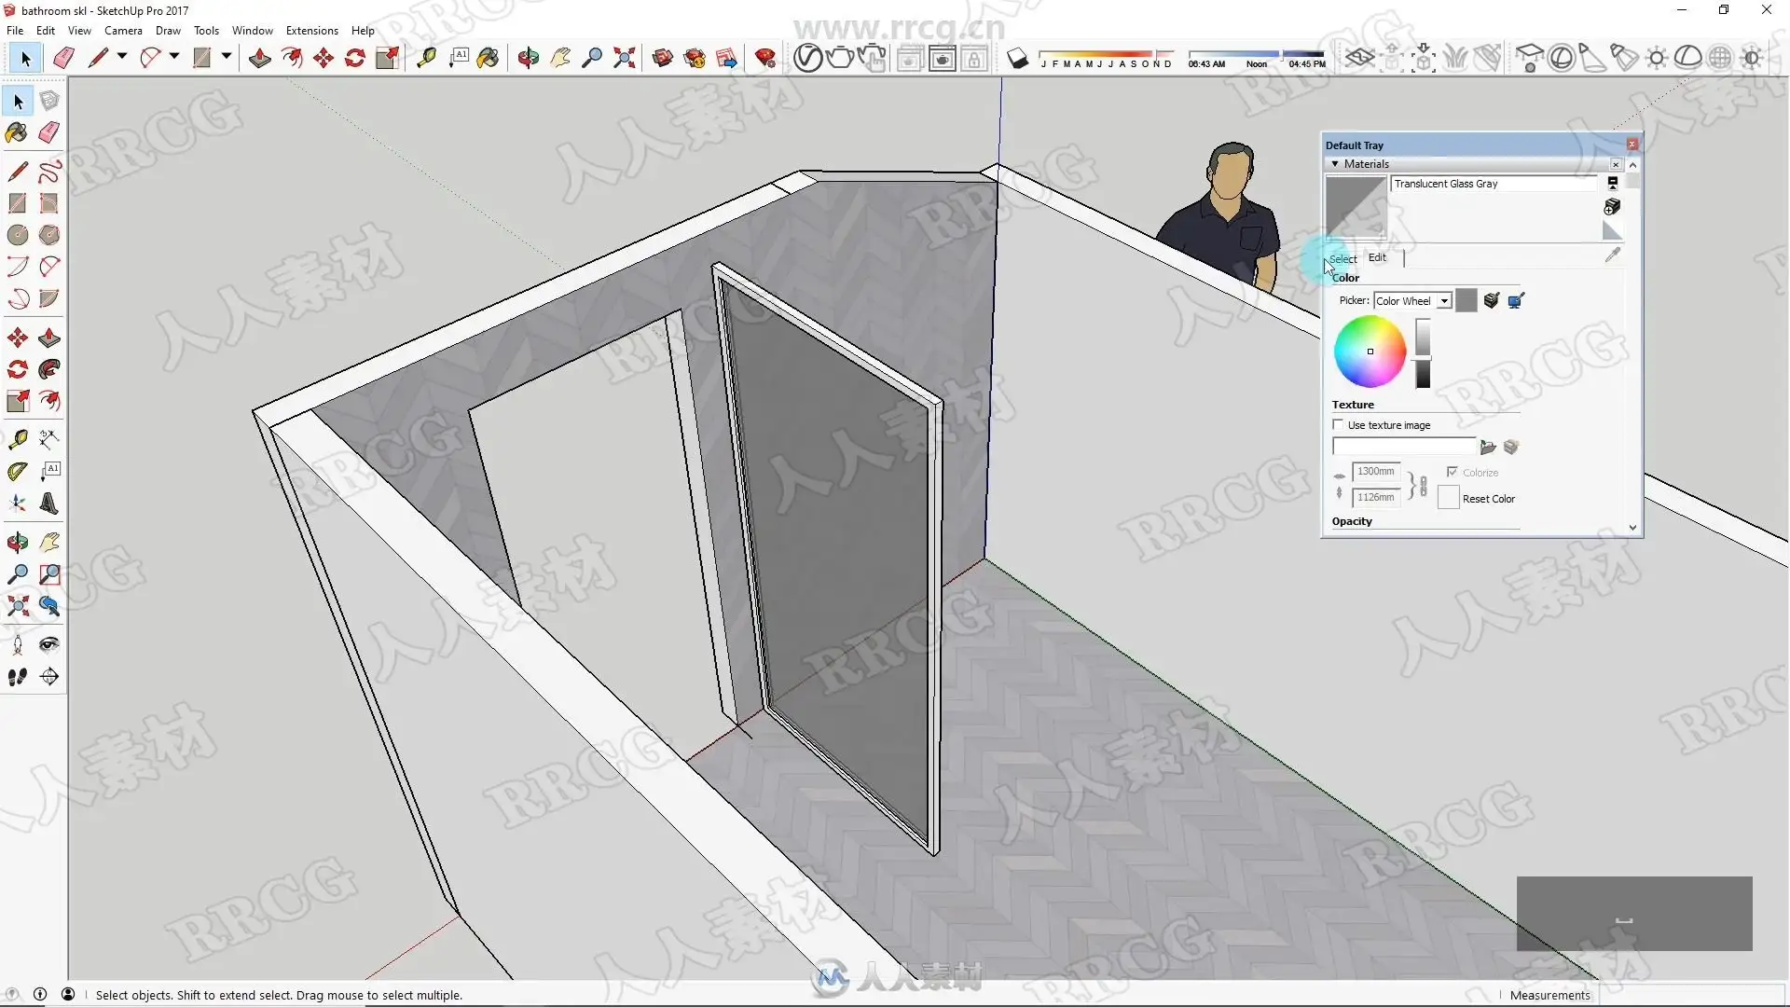Select the Offset tool in left toolbar
Viewport: 1790px width, 1007px height.
(49, 401)
